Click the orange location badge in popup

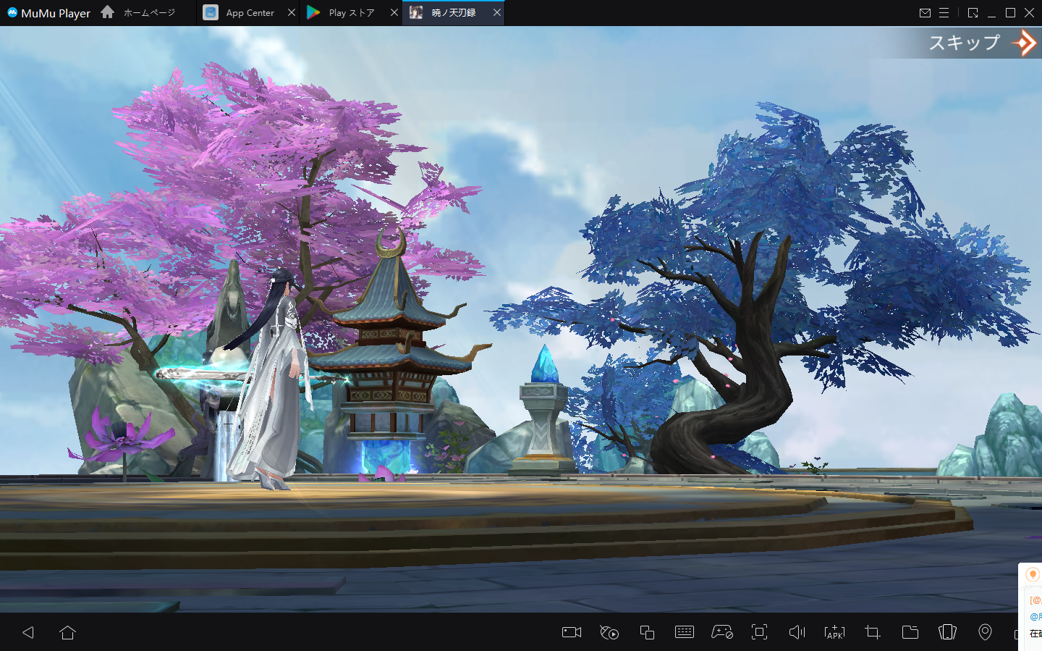pyautogui.click(x=1033, y=574)
